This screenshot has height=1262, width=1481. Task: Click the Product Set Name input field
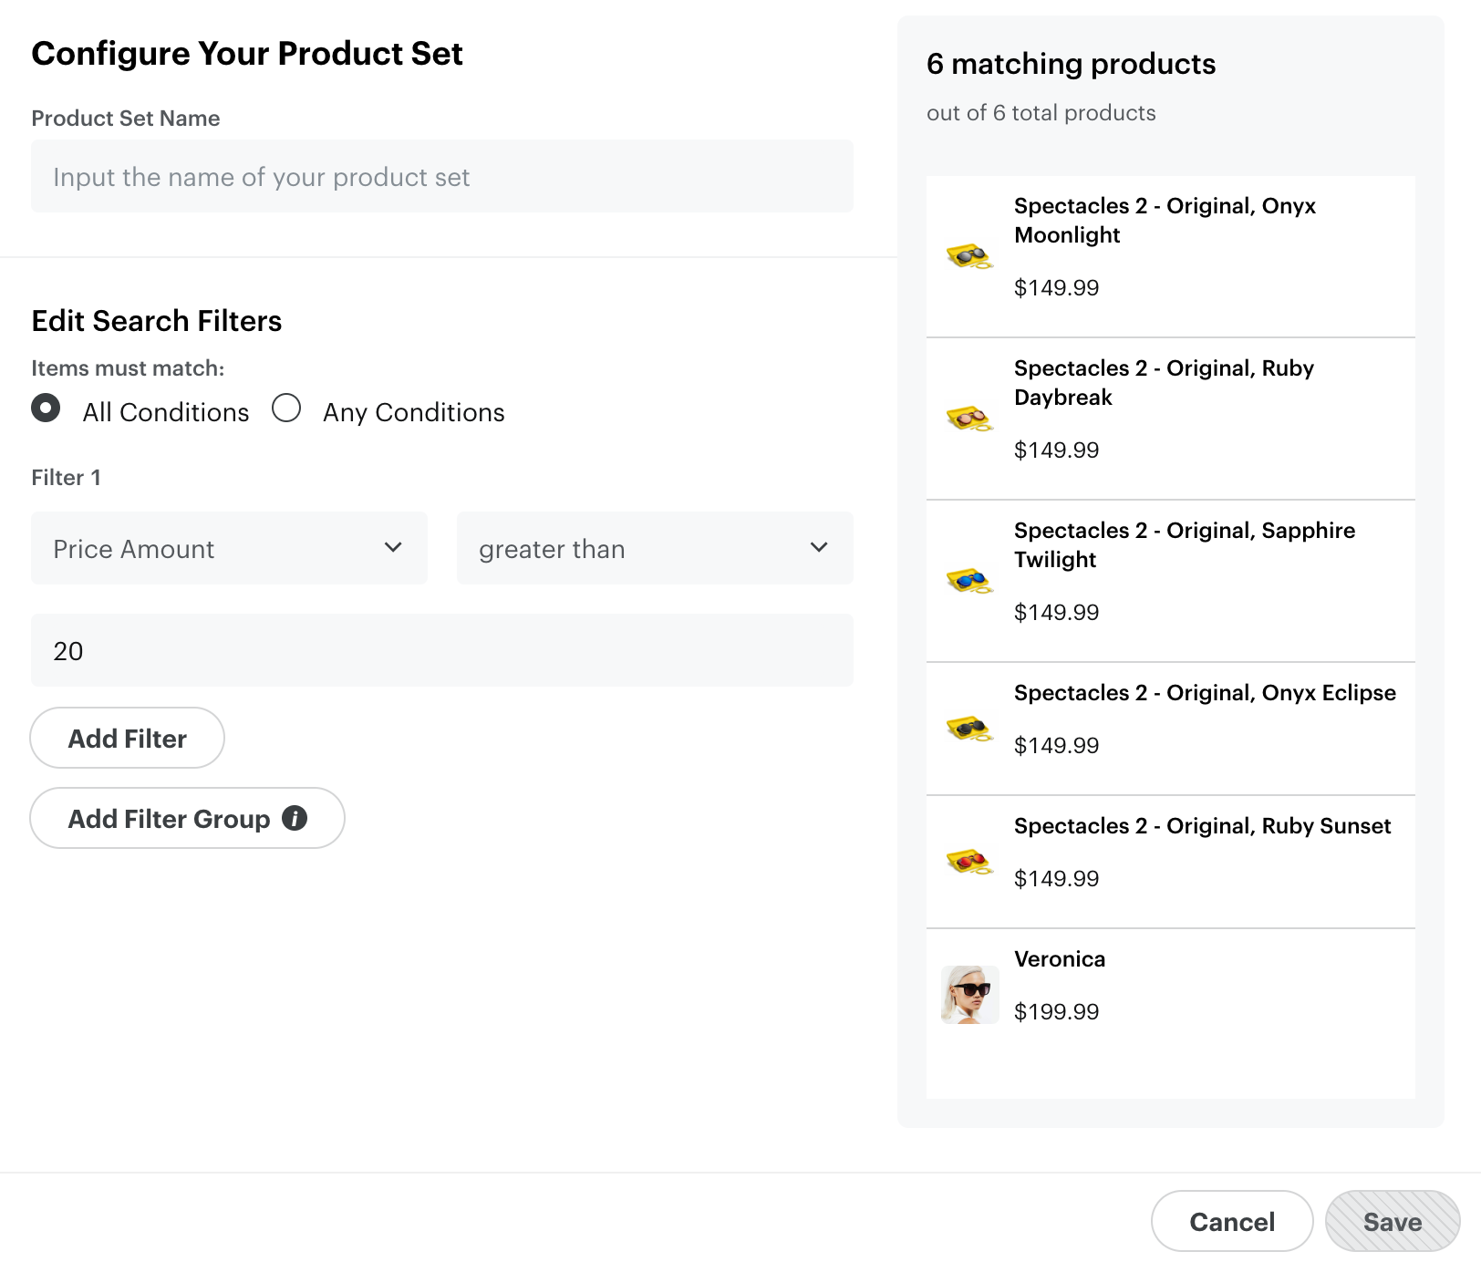point(442,176)
